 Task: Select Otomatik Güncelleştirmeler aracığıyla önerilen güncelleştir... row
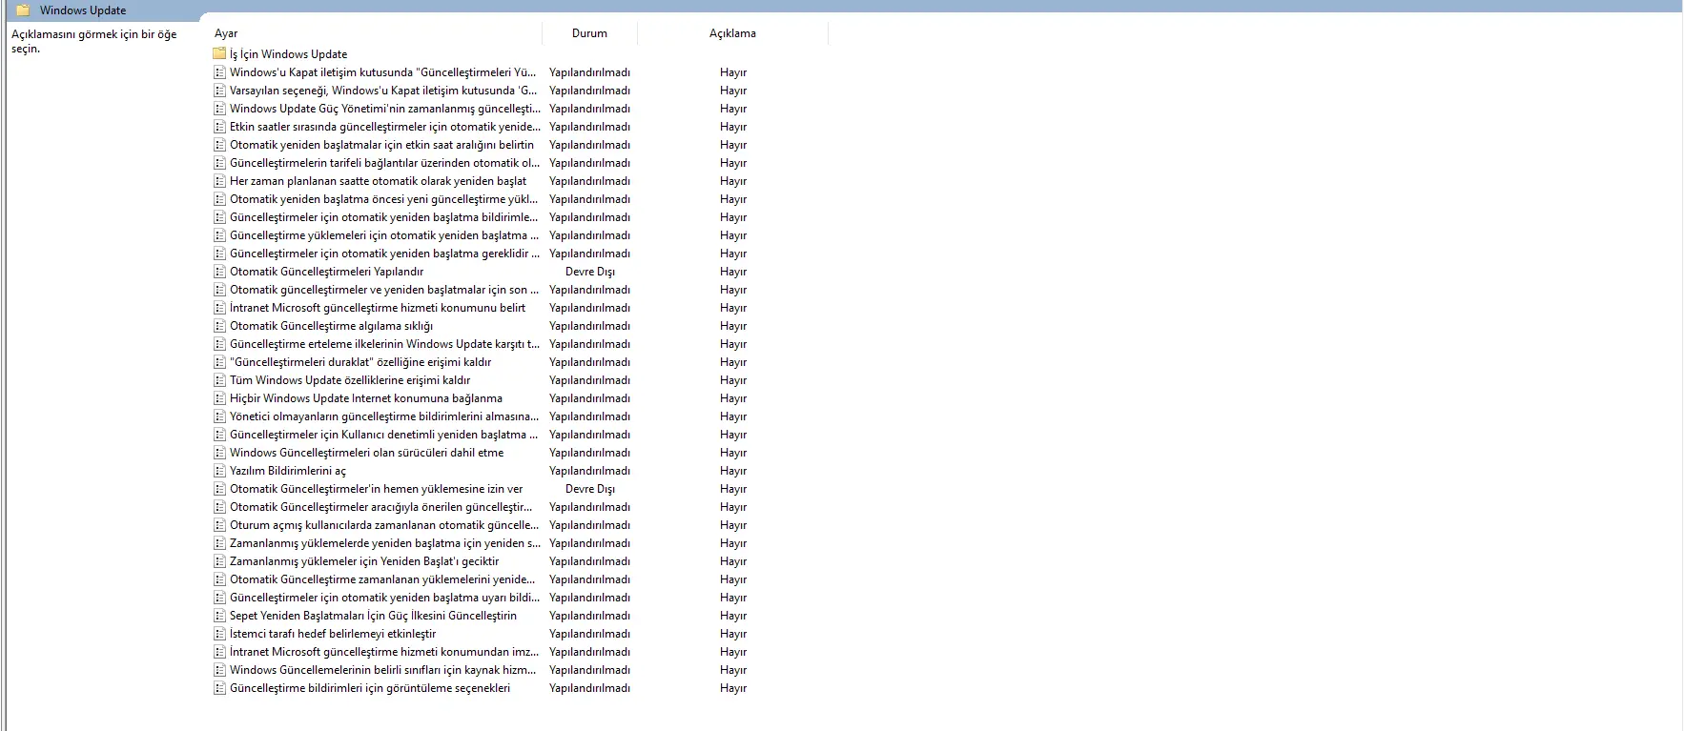tap(381, 507)
